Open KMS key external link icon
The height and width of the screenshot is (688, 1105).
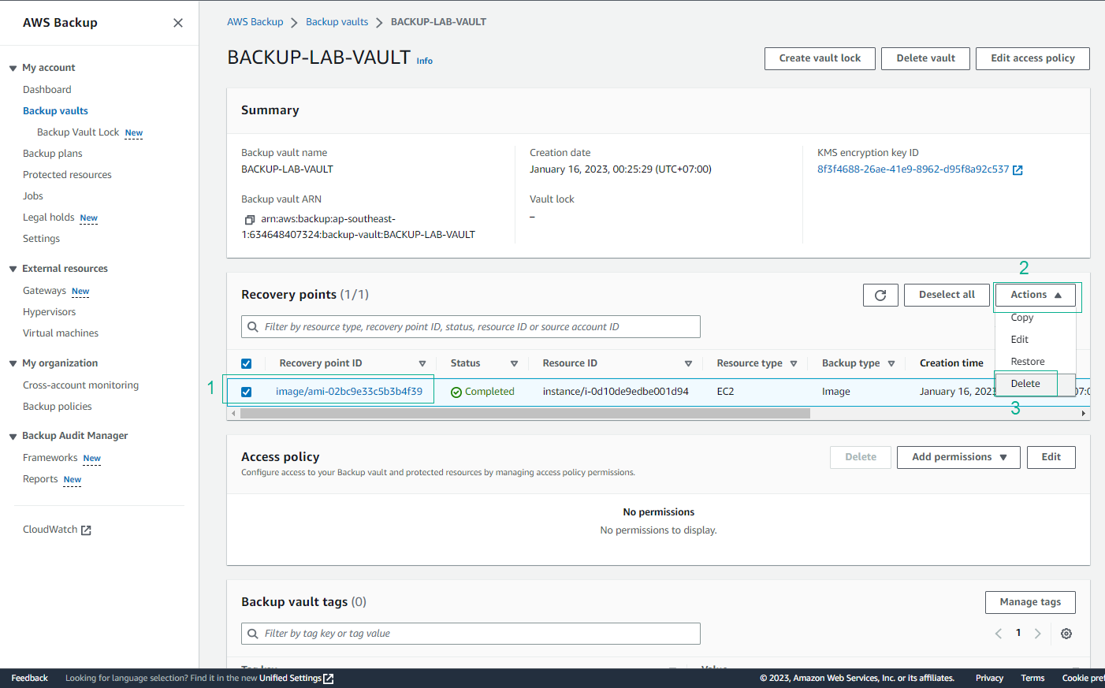1018,170
